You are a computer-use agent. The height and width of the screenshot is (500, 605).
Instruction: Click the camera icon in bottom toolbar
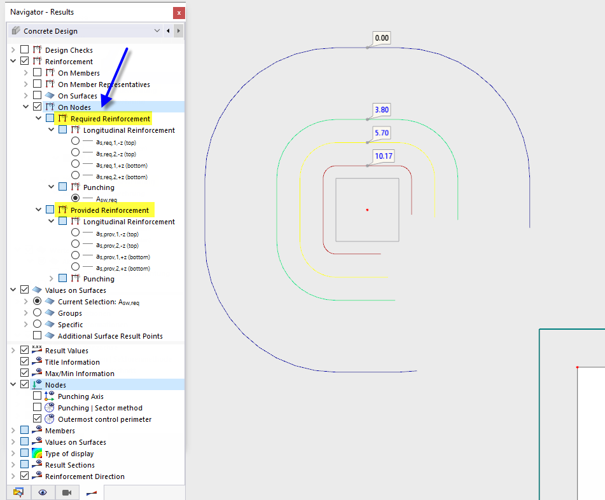67,492
